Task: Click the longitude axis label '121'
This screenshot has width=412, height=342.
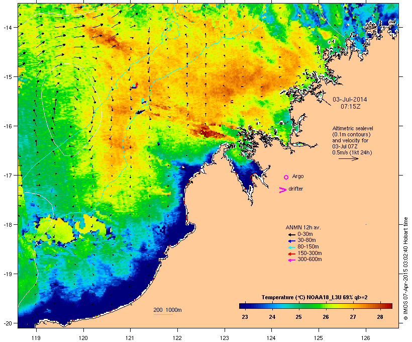Action: [130, 338]
